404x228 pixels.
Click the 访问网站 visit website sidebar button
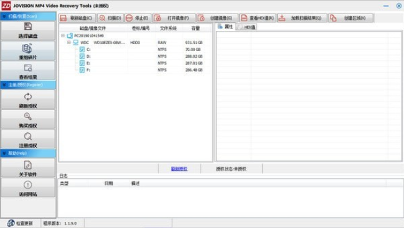[28, 188]
